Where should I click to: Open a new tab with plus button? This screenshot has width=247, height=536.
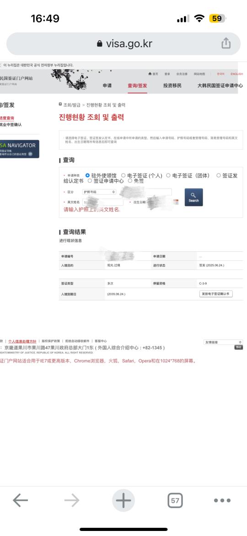click(x=123, y=500)
